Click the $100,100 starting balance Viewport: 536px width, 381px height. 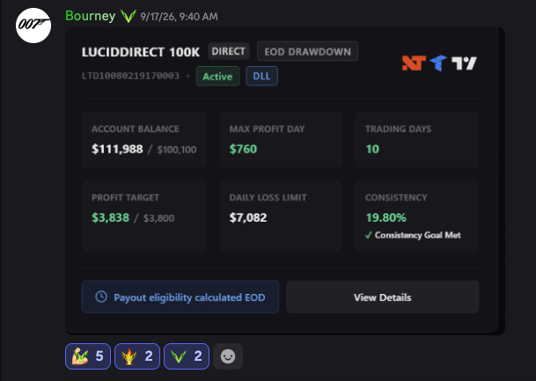point(177,150)
